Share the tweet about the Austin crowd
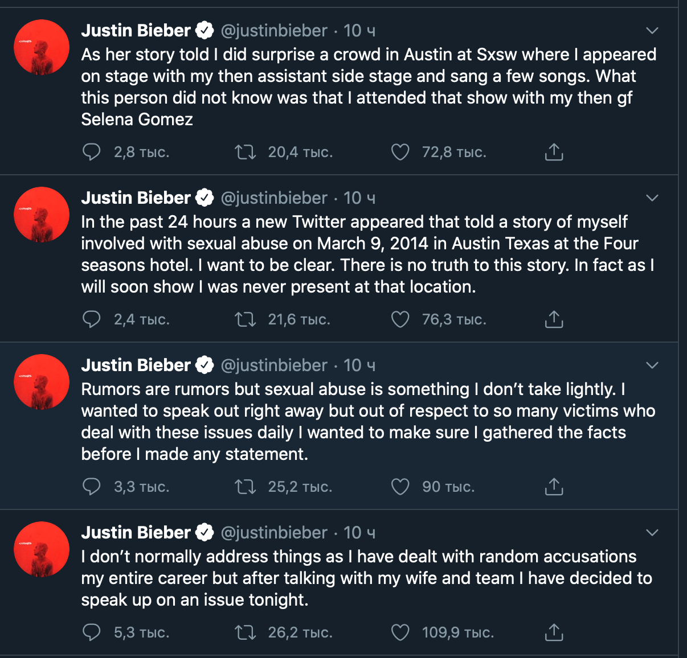Image resolution: width=687 pixels, height=658 pixels. coord(554,152)
